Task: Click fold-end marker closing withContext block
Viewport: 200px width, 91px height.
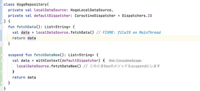Action: coord(2,72)
